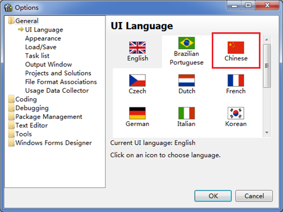Expand the Coding folder
The width and height of the screenshot is (283, 212).
pyautogui.click(x=11, y=99)
